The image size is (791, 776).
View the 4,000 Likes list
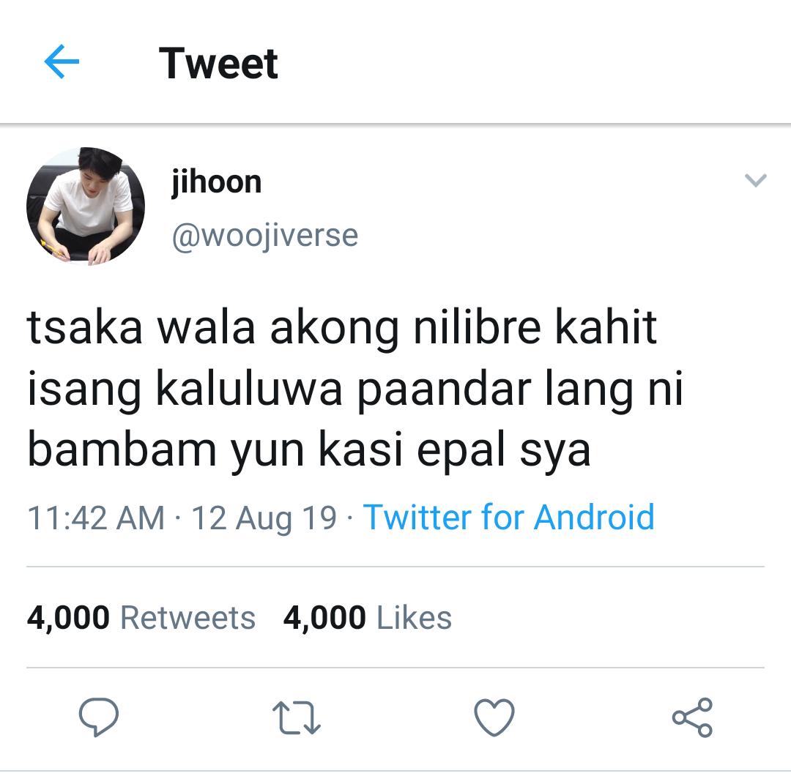pos(367,618)
